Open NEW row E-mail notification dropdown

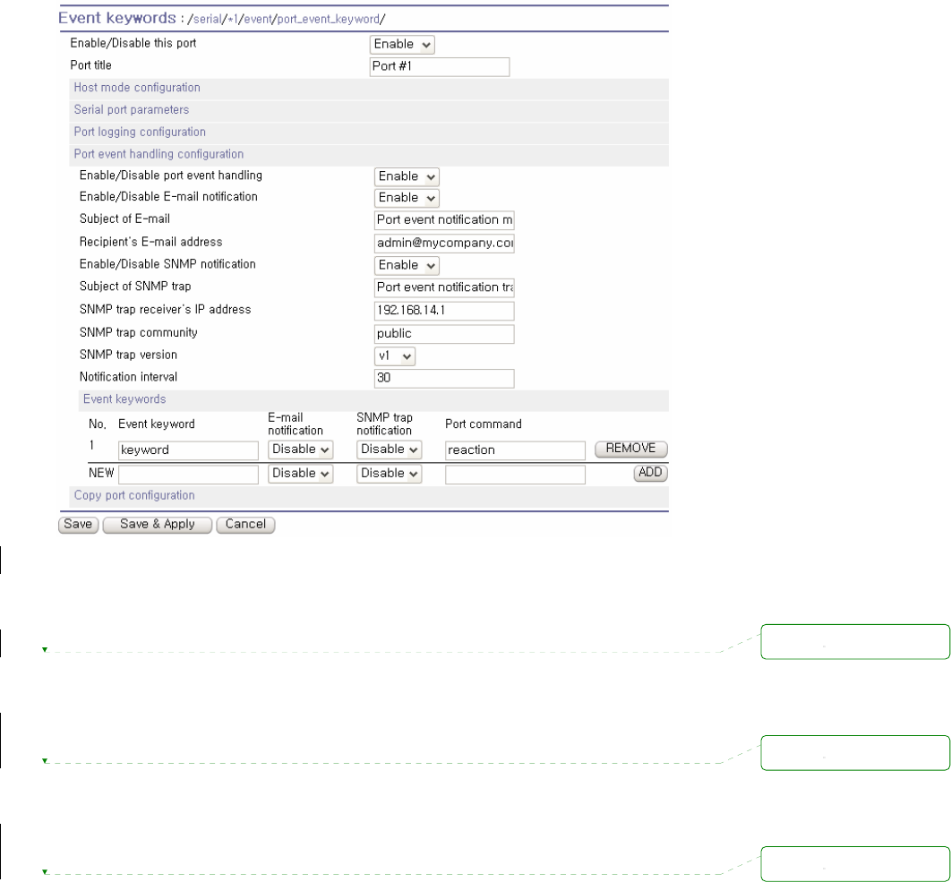tap(300, 473)
